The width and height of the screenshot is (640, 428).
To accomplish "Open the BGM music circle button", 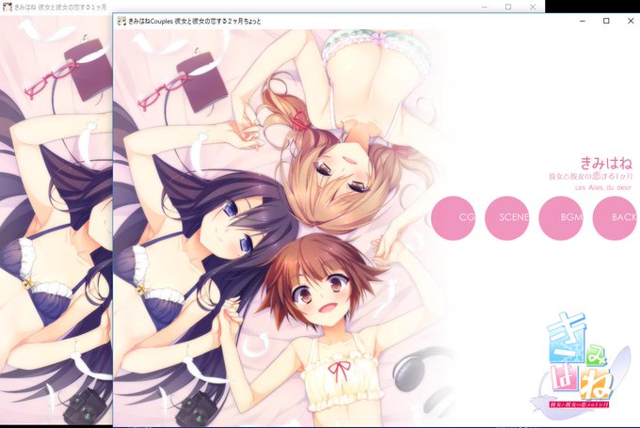I will [x=561, y=218].
